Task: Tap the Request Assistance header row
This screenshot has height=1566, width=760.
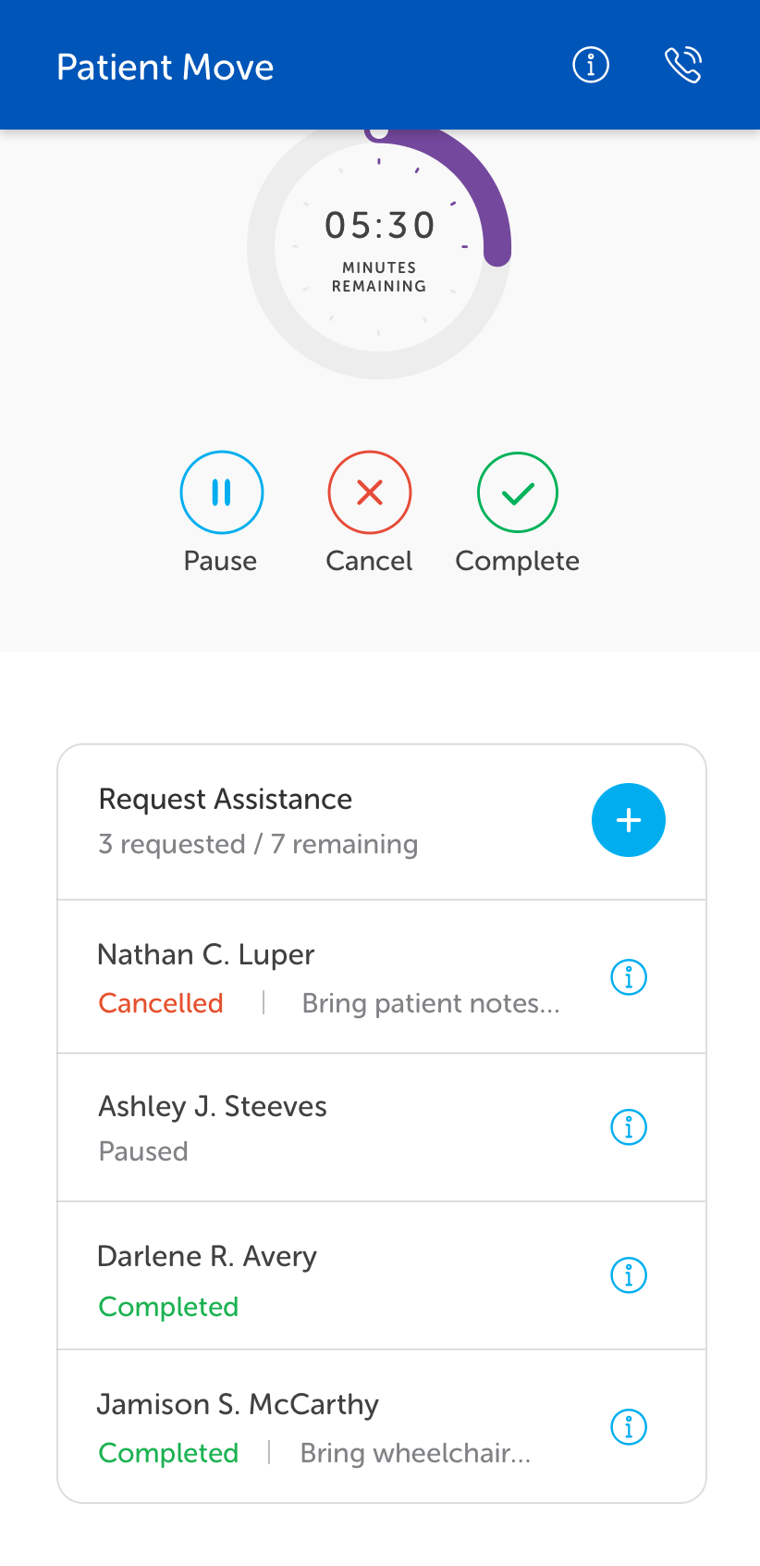Action: click(x=305, y=820)
